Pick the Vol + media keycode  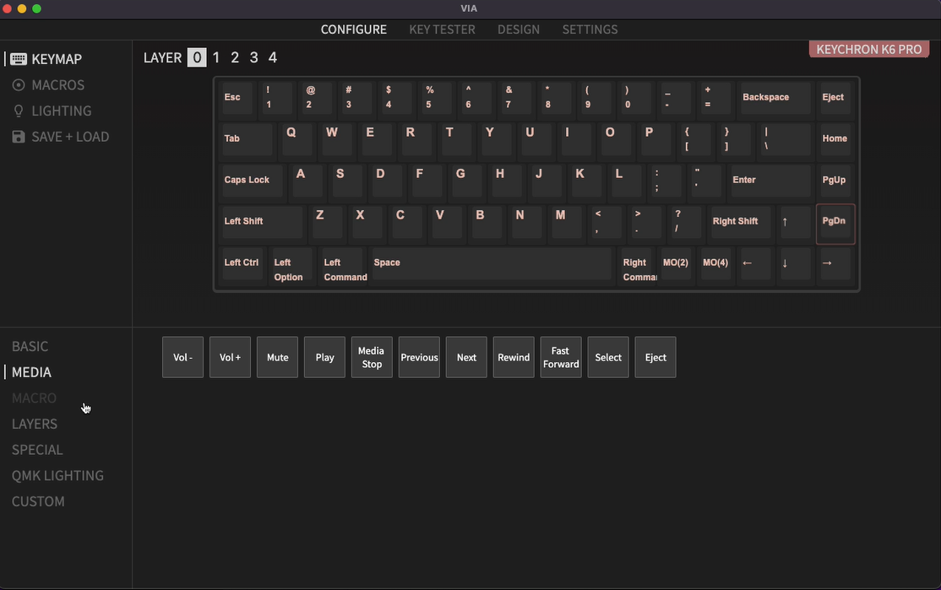pos(230,357)
